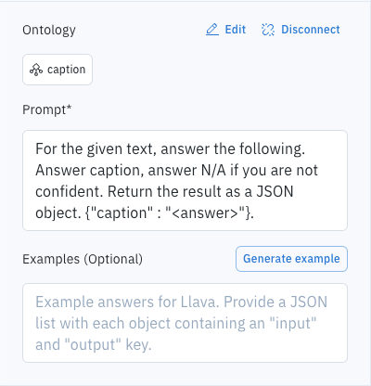Place cursor on '<answer>' in prompt JSON
Viewport: 371px width, 386px height.
pos(205,213)
